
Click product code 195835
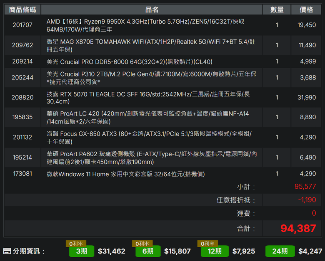click(x=22, y=117)
